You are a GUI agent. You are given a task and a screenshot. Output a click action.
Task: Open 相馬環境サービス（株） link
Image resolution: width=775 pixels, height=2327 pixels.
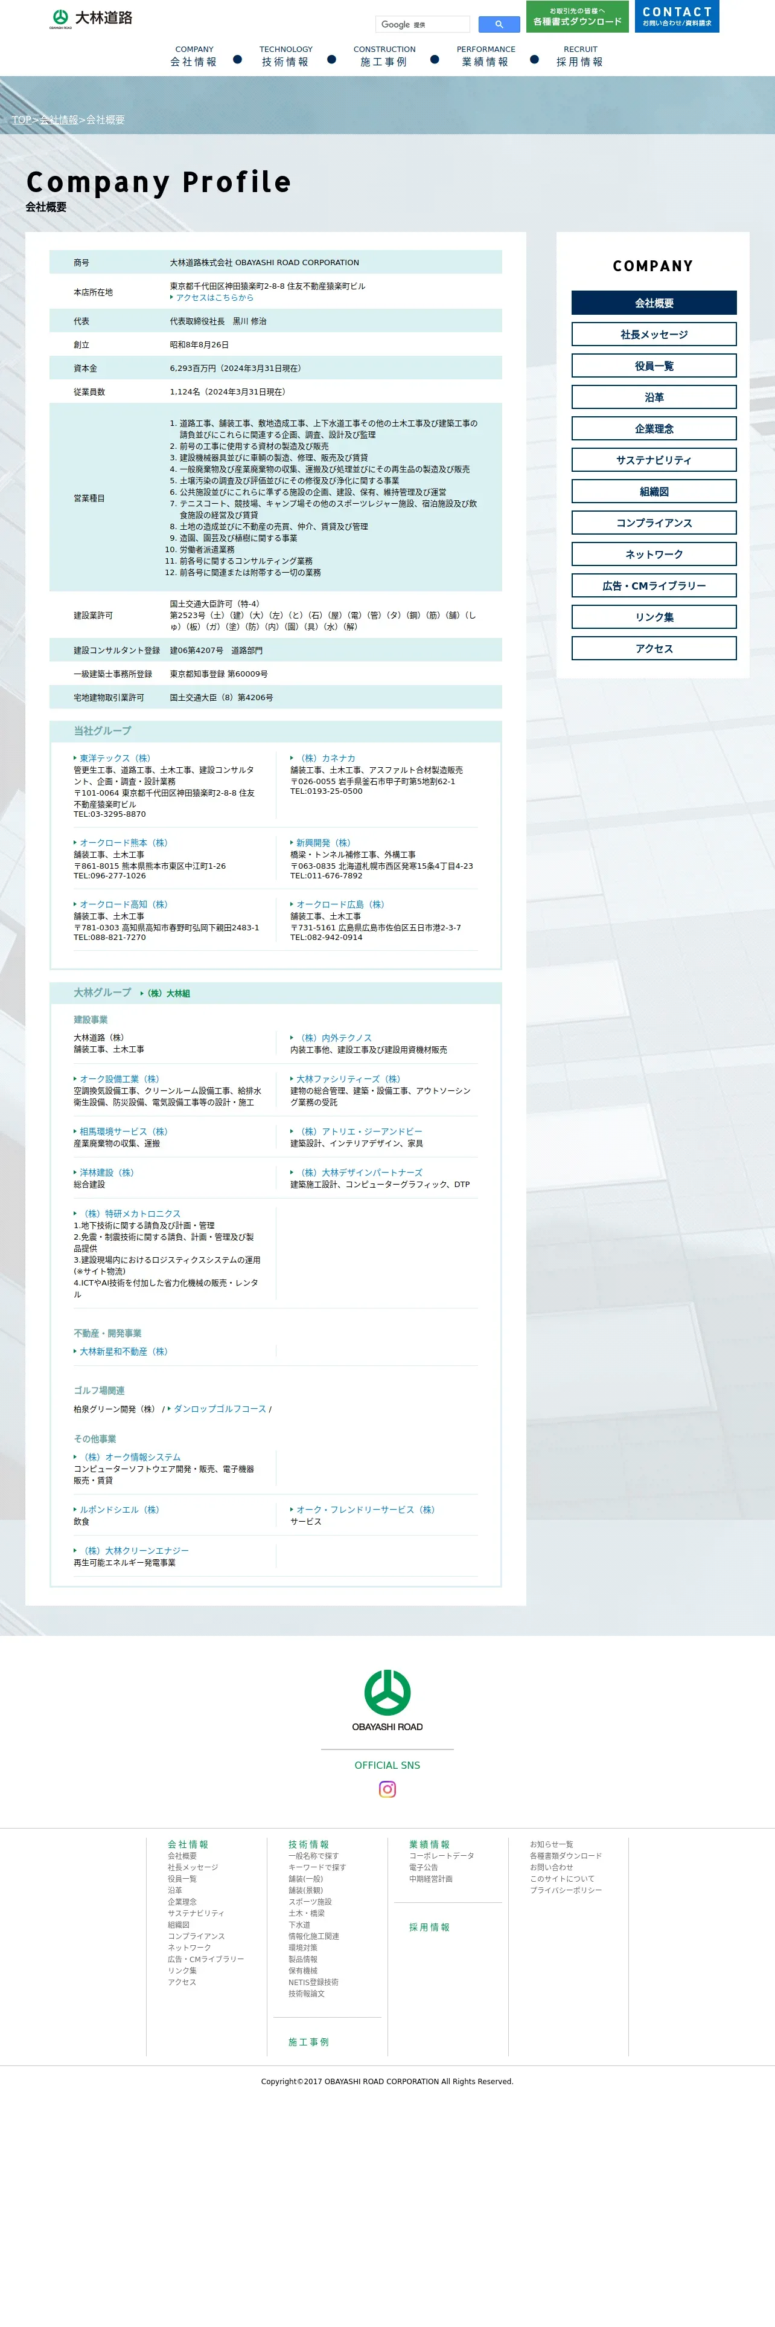click(x=123, y=1132)
